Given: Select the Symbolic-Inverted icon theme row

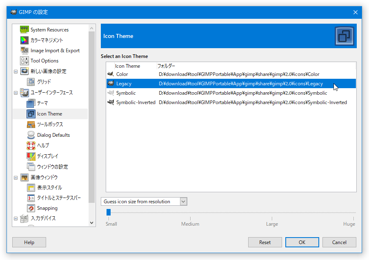Looking at the screenshot, I should [231, 102].
